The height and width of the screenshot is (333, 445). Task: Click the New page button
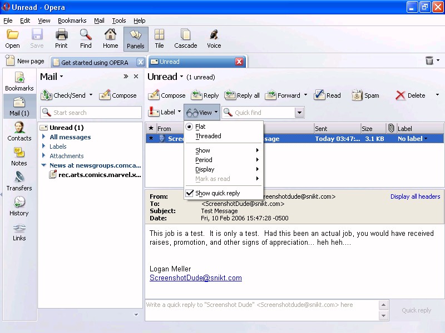pyautogui.click(x=25, y=61)
